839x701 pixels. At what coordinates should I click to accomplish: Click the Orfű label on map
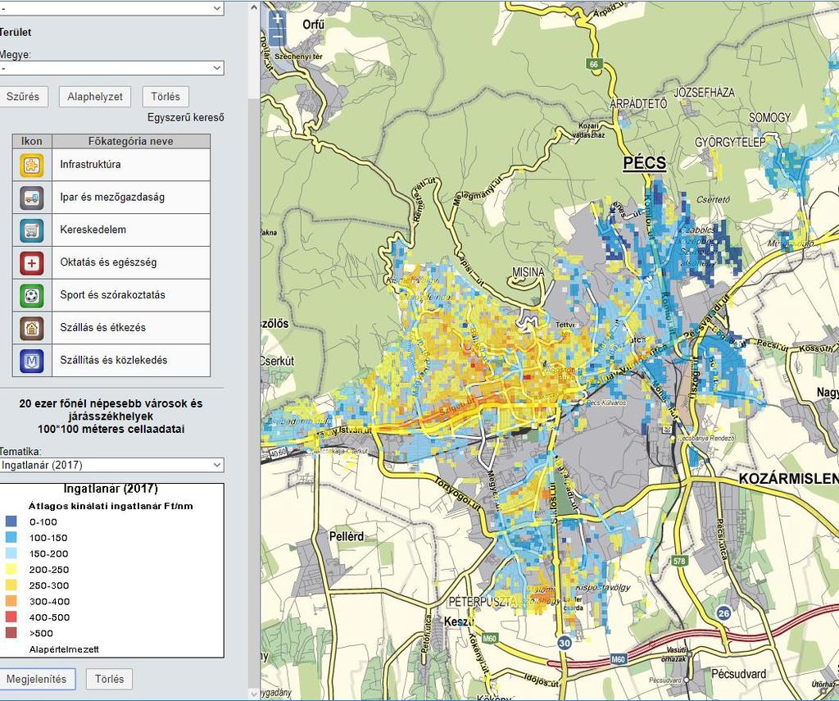click(314, 25)
